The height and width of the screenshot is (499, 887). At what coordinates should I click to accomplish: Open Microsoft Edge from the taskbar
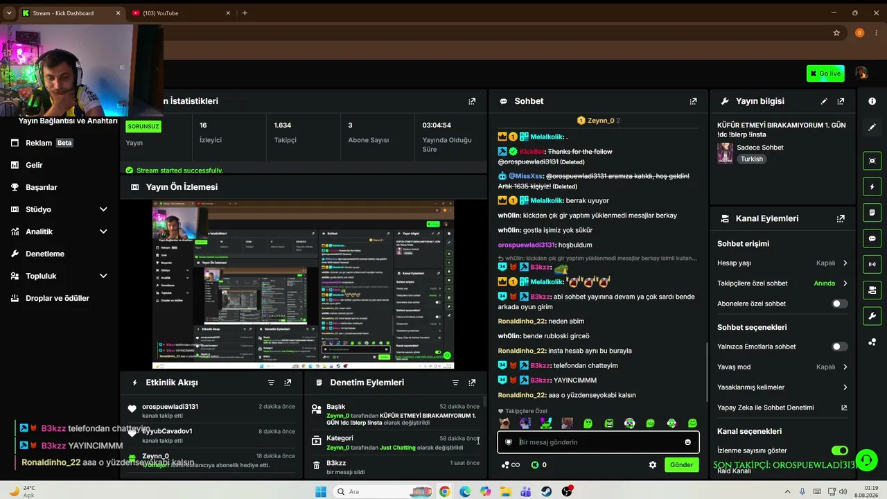pos(464,491)
